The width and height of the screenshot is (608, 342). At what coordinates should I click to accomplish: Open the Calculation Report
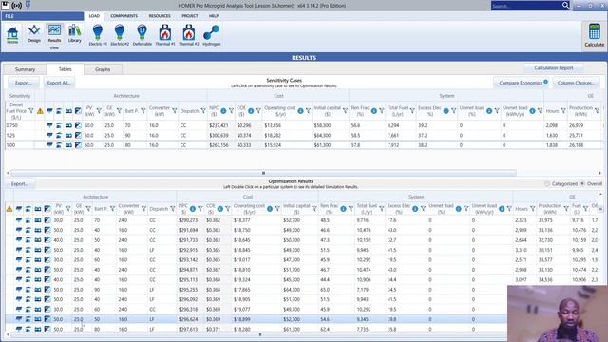point(553,68)
